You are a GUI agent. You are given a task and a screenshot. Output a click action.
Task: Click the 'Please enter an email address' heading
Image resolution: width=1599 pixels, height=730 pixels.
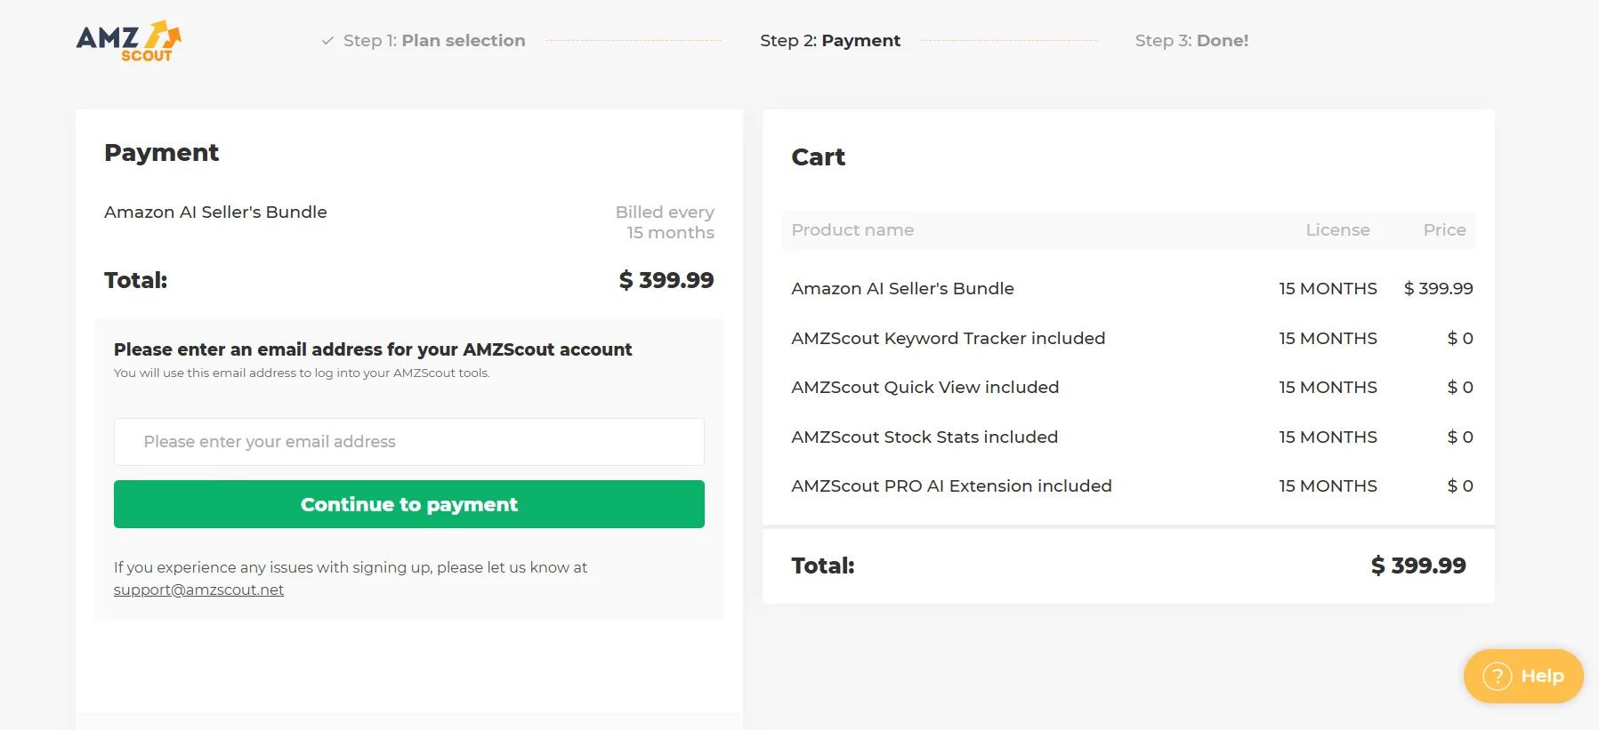(373, 349)
